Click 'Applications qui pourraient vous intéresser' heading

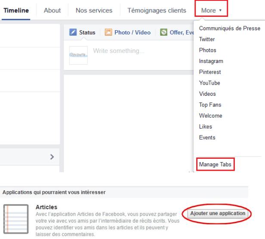pos(54,192)
